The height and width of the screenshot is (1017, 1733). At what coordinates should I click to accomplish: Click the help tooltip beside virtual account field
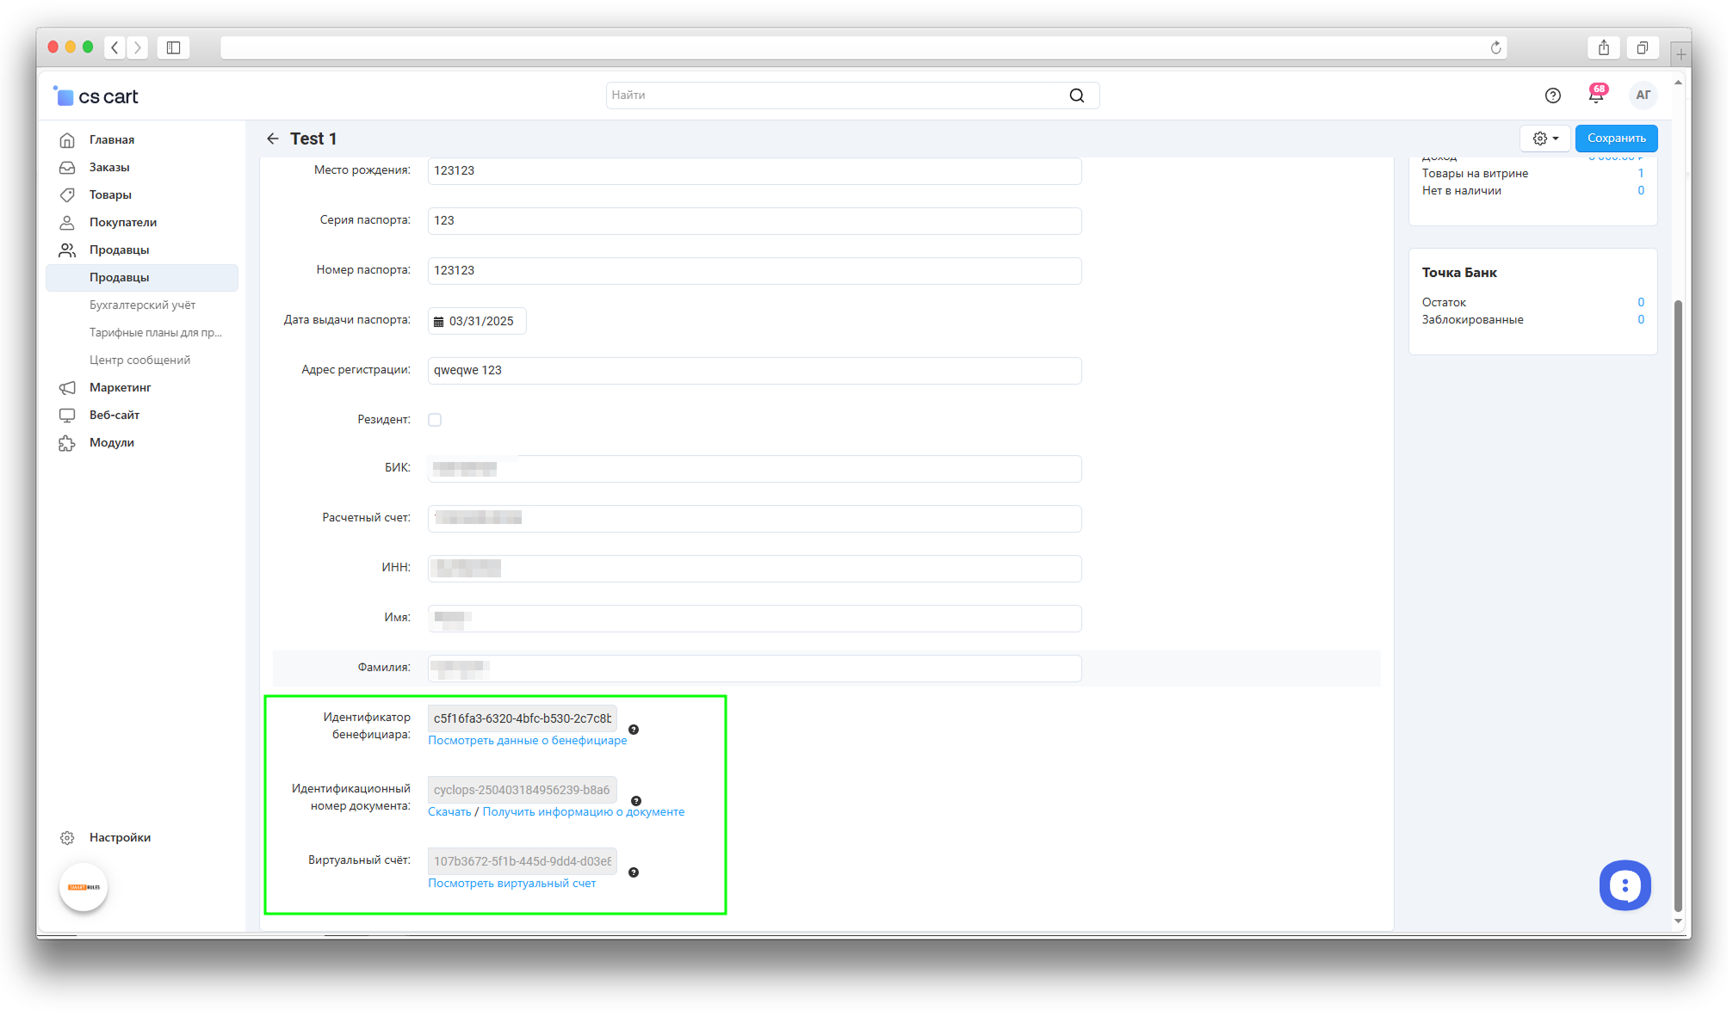[x=634, y=872]
